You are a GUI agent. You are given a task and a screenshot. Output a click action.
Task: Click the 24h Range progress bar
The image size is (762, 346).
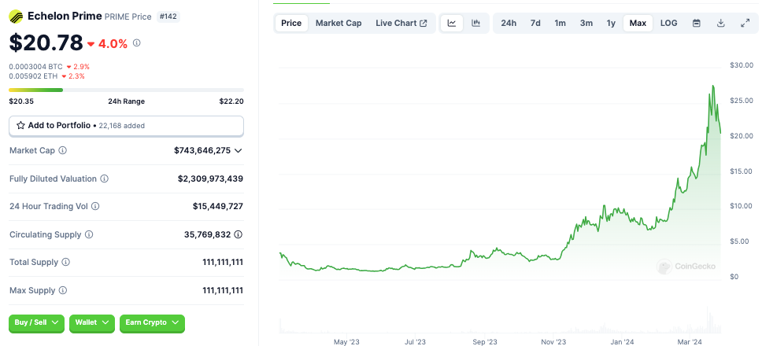tap(127, 90)
